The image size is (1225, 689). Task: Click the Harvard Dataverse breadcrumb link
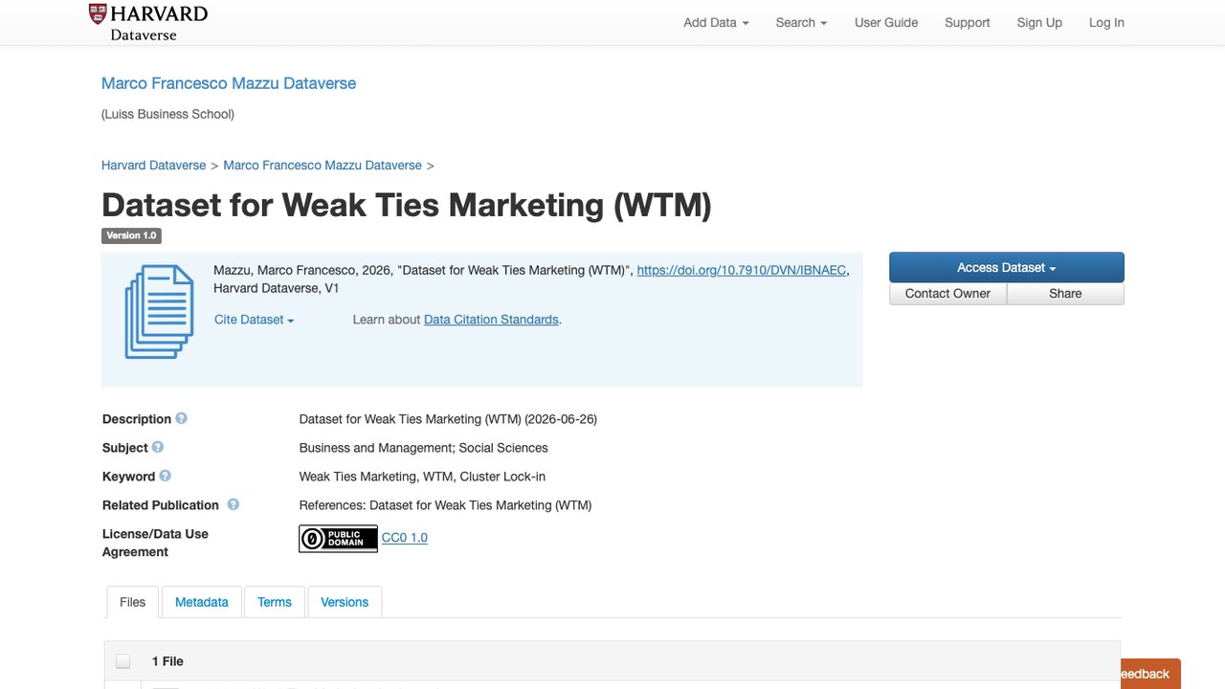(154, 166)
